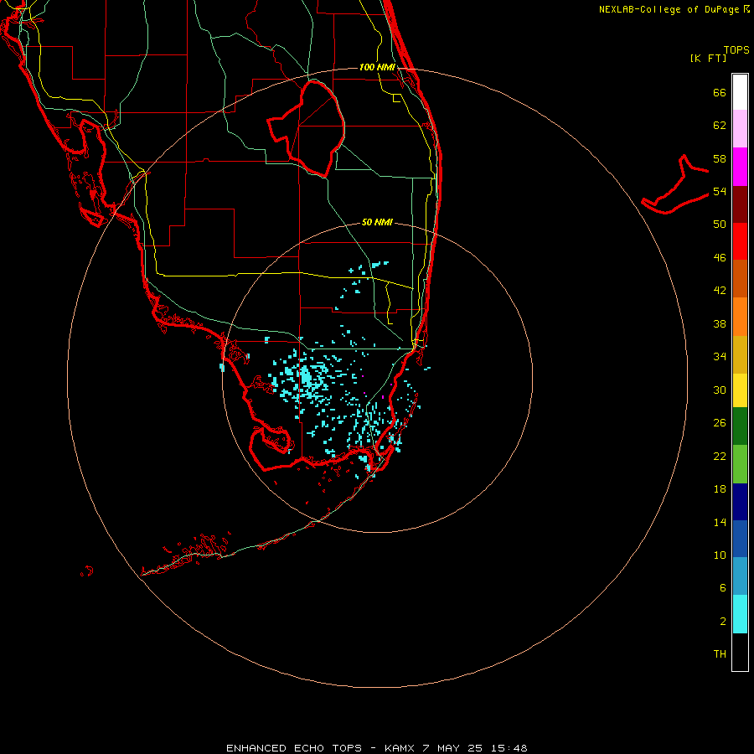The width and height of the screenshot is (754, 754).
Task: Click the black TH legend swatch
Action: tap(740, 652)
